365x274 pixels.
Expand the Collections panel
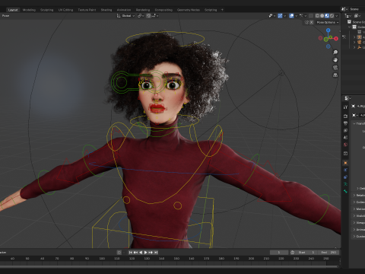[354, 202]
